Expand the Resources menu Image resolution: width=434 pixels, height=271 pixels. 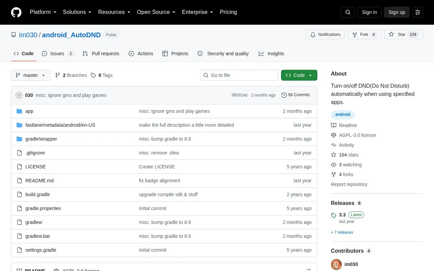tap(114, 12)
